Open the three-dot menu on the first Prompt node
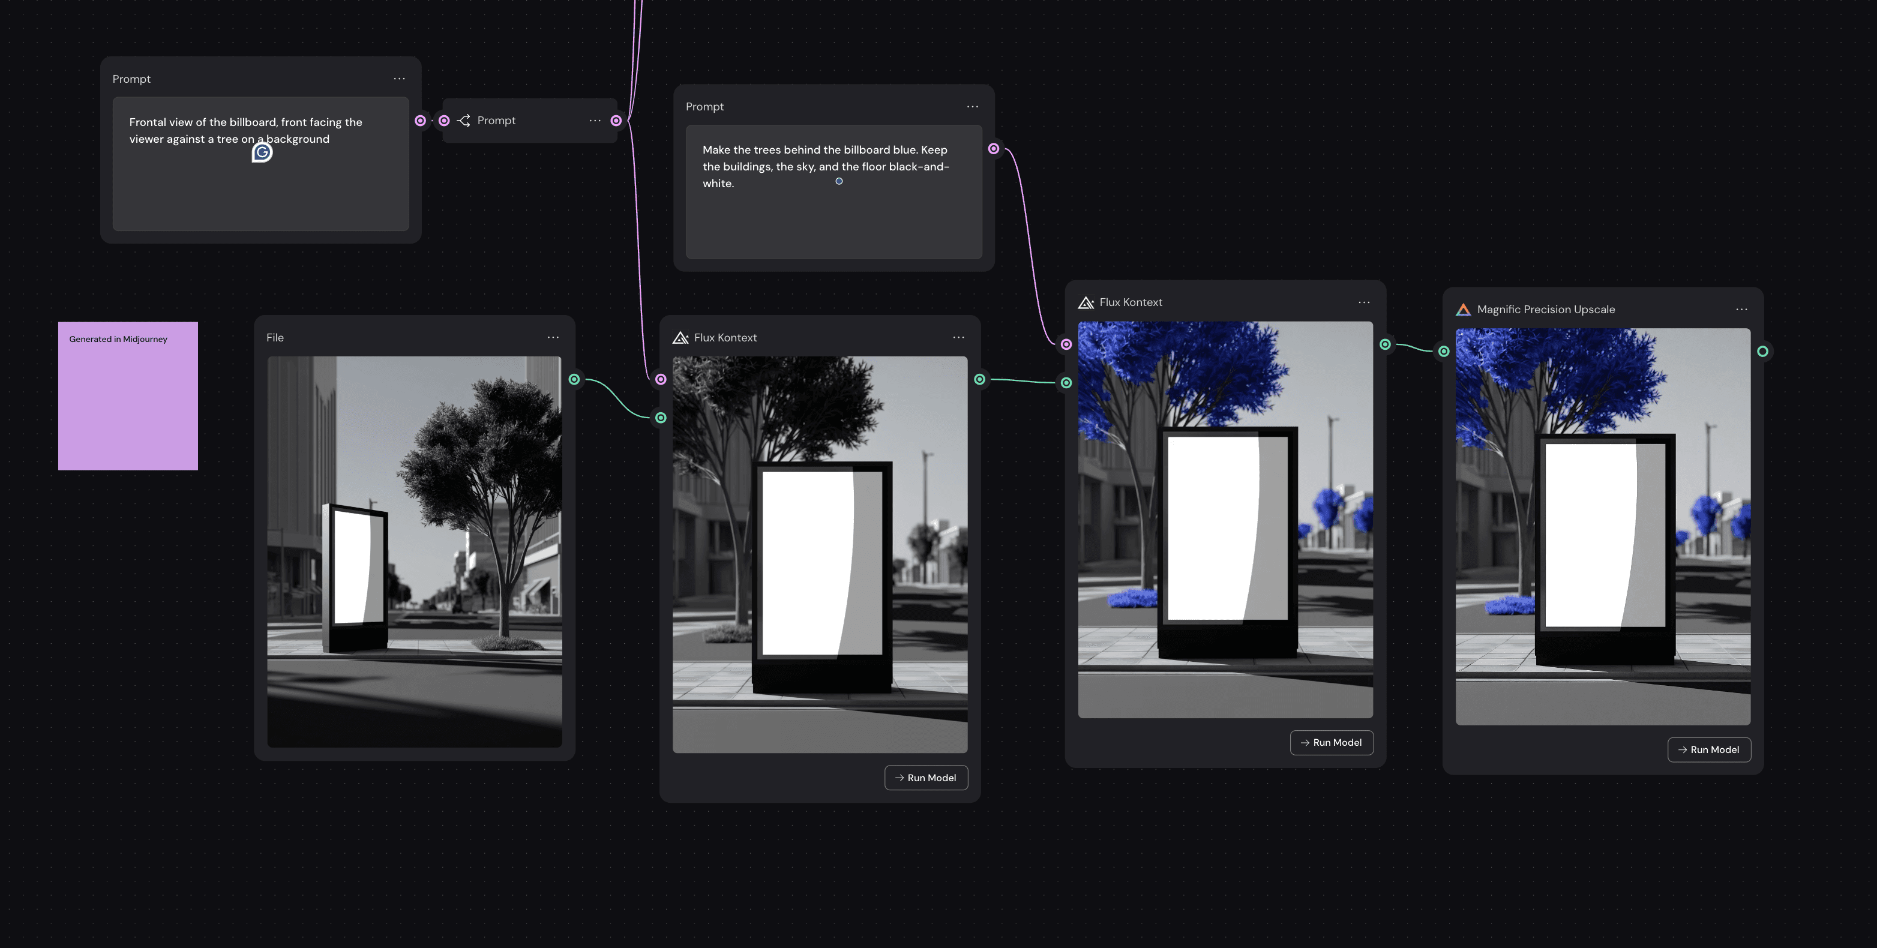Viewport: 1877px width, 948px height. point(399,79)
